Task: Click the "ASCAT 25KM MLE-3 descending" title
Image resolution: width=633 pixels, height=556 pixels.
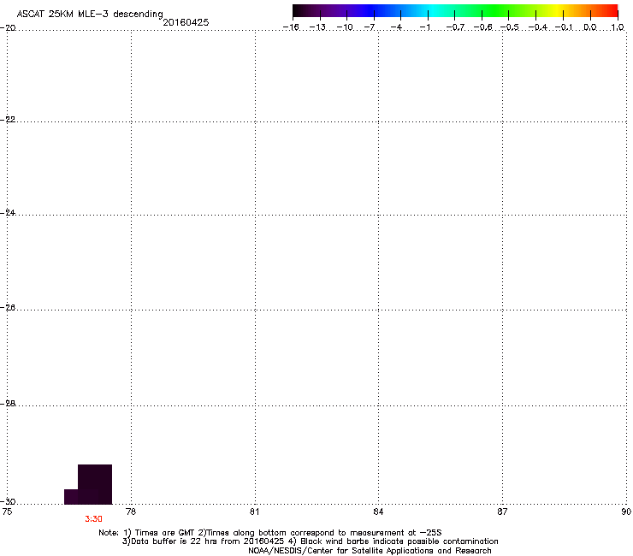Action: click(x=90, y=14)
